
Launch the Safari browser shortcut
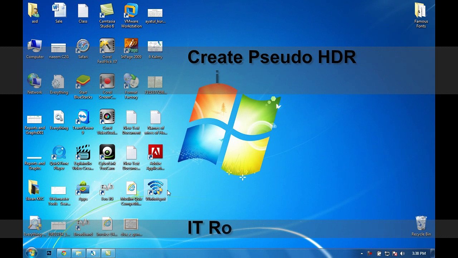pos(83,49)
